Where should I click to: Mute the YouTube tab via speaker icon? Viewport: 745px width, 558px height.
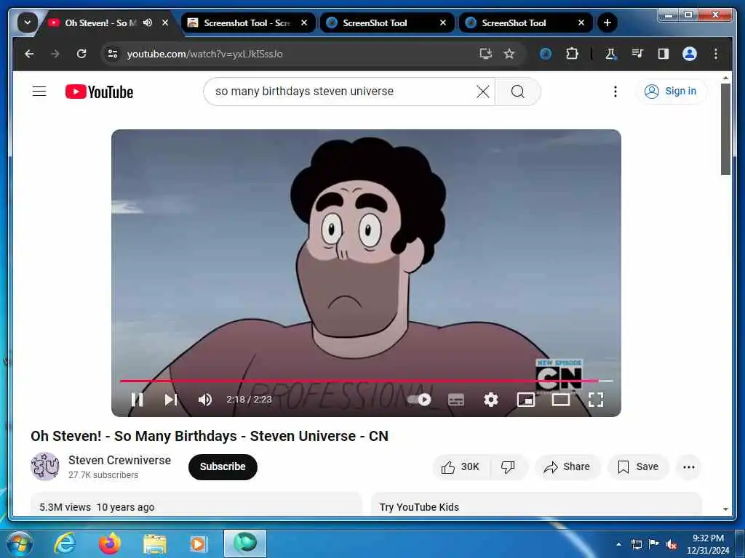(x=148, y=23)
